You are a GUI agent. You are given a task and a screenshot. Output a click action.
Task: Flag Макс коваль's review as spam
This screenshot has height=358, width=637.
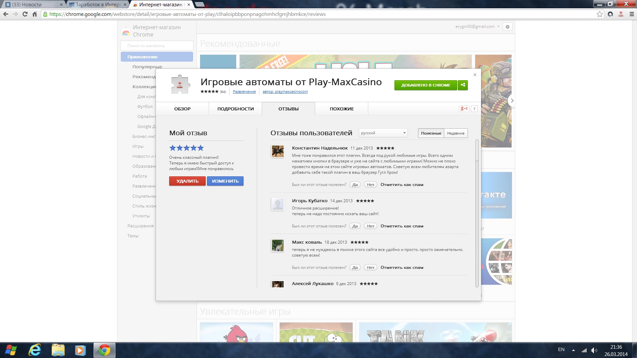[402, 268]
